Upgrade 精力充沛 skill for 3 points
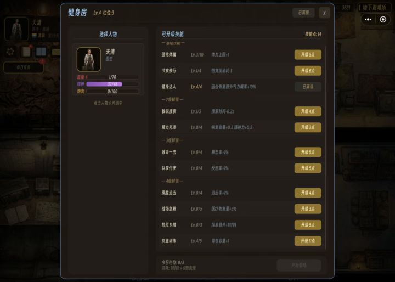 click(x=308, y=127)
